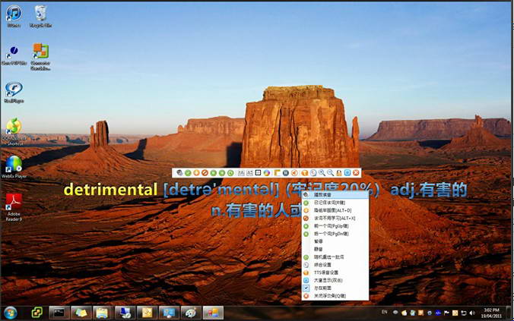Click the yellow word detrimental
The image size is (514, 321).
[111, 190]
